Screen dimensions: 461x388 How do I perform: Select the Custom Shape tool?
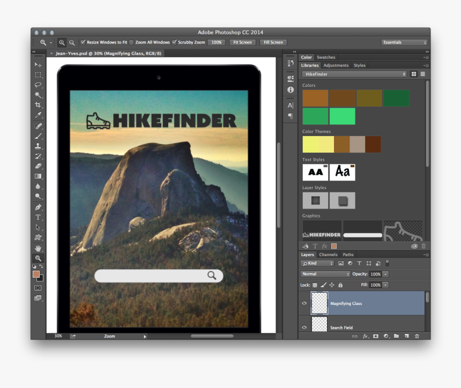tap(38, 237)
